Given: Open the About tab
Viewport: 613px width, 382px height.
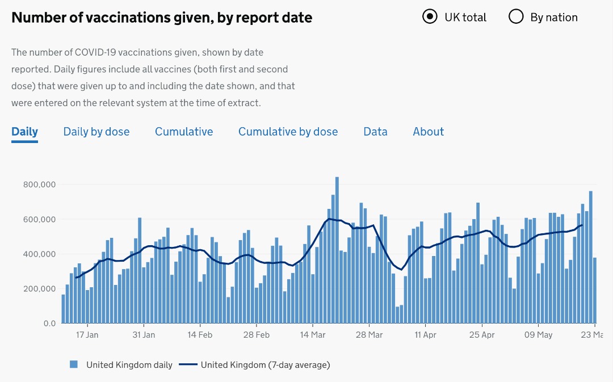Looking at the screenshot, I should pyautogui.click(x=429, y=132).
